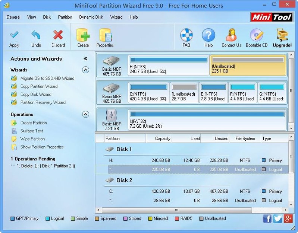Open the Wizard menu

[x=116, y=17]
